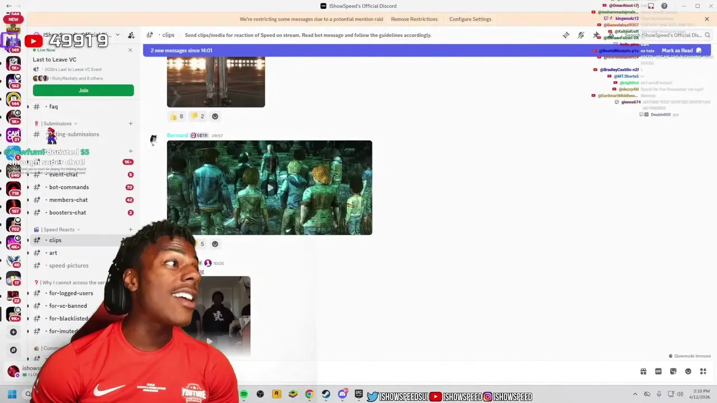
Task: Open Bernard's username profile
Action: (x=177, y=135)
